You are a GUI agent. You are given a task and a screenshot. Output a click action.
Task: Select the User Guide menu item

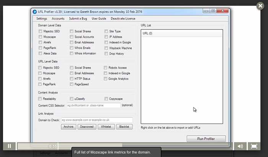pos(99,19)
